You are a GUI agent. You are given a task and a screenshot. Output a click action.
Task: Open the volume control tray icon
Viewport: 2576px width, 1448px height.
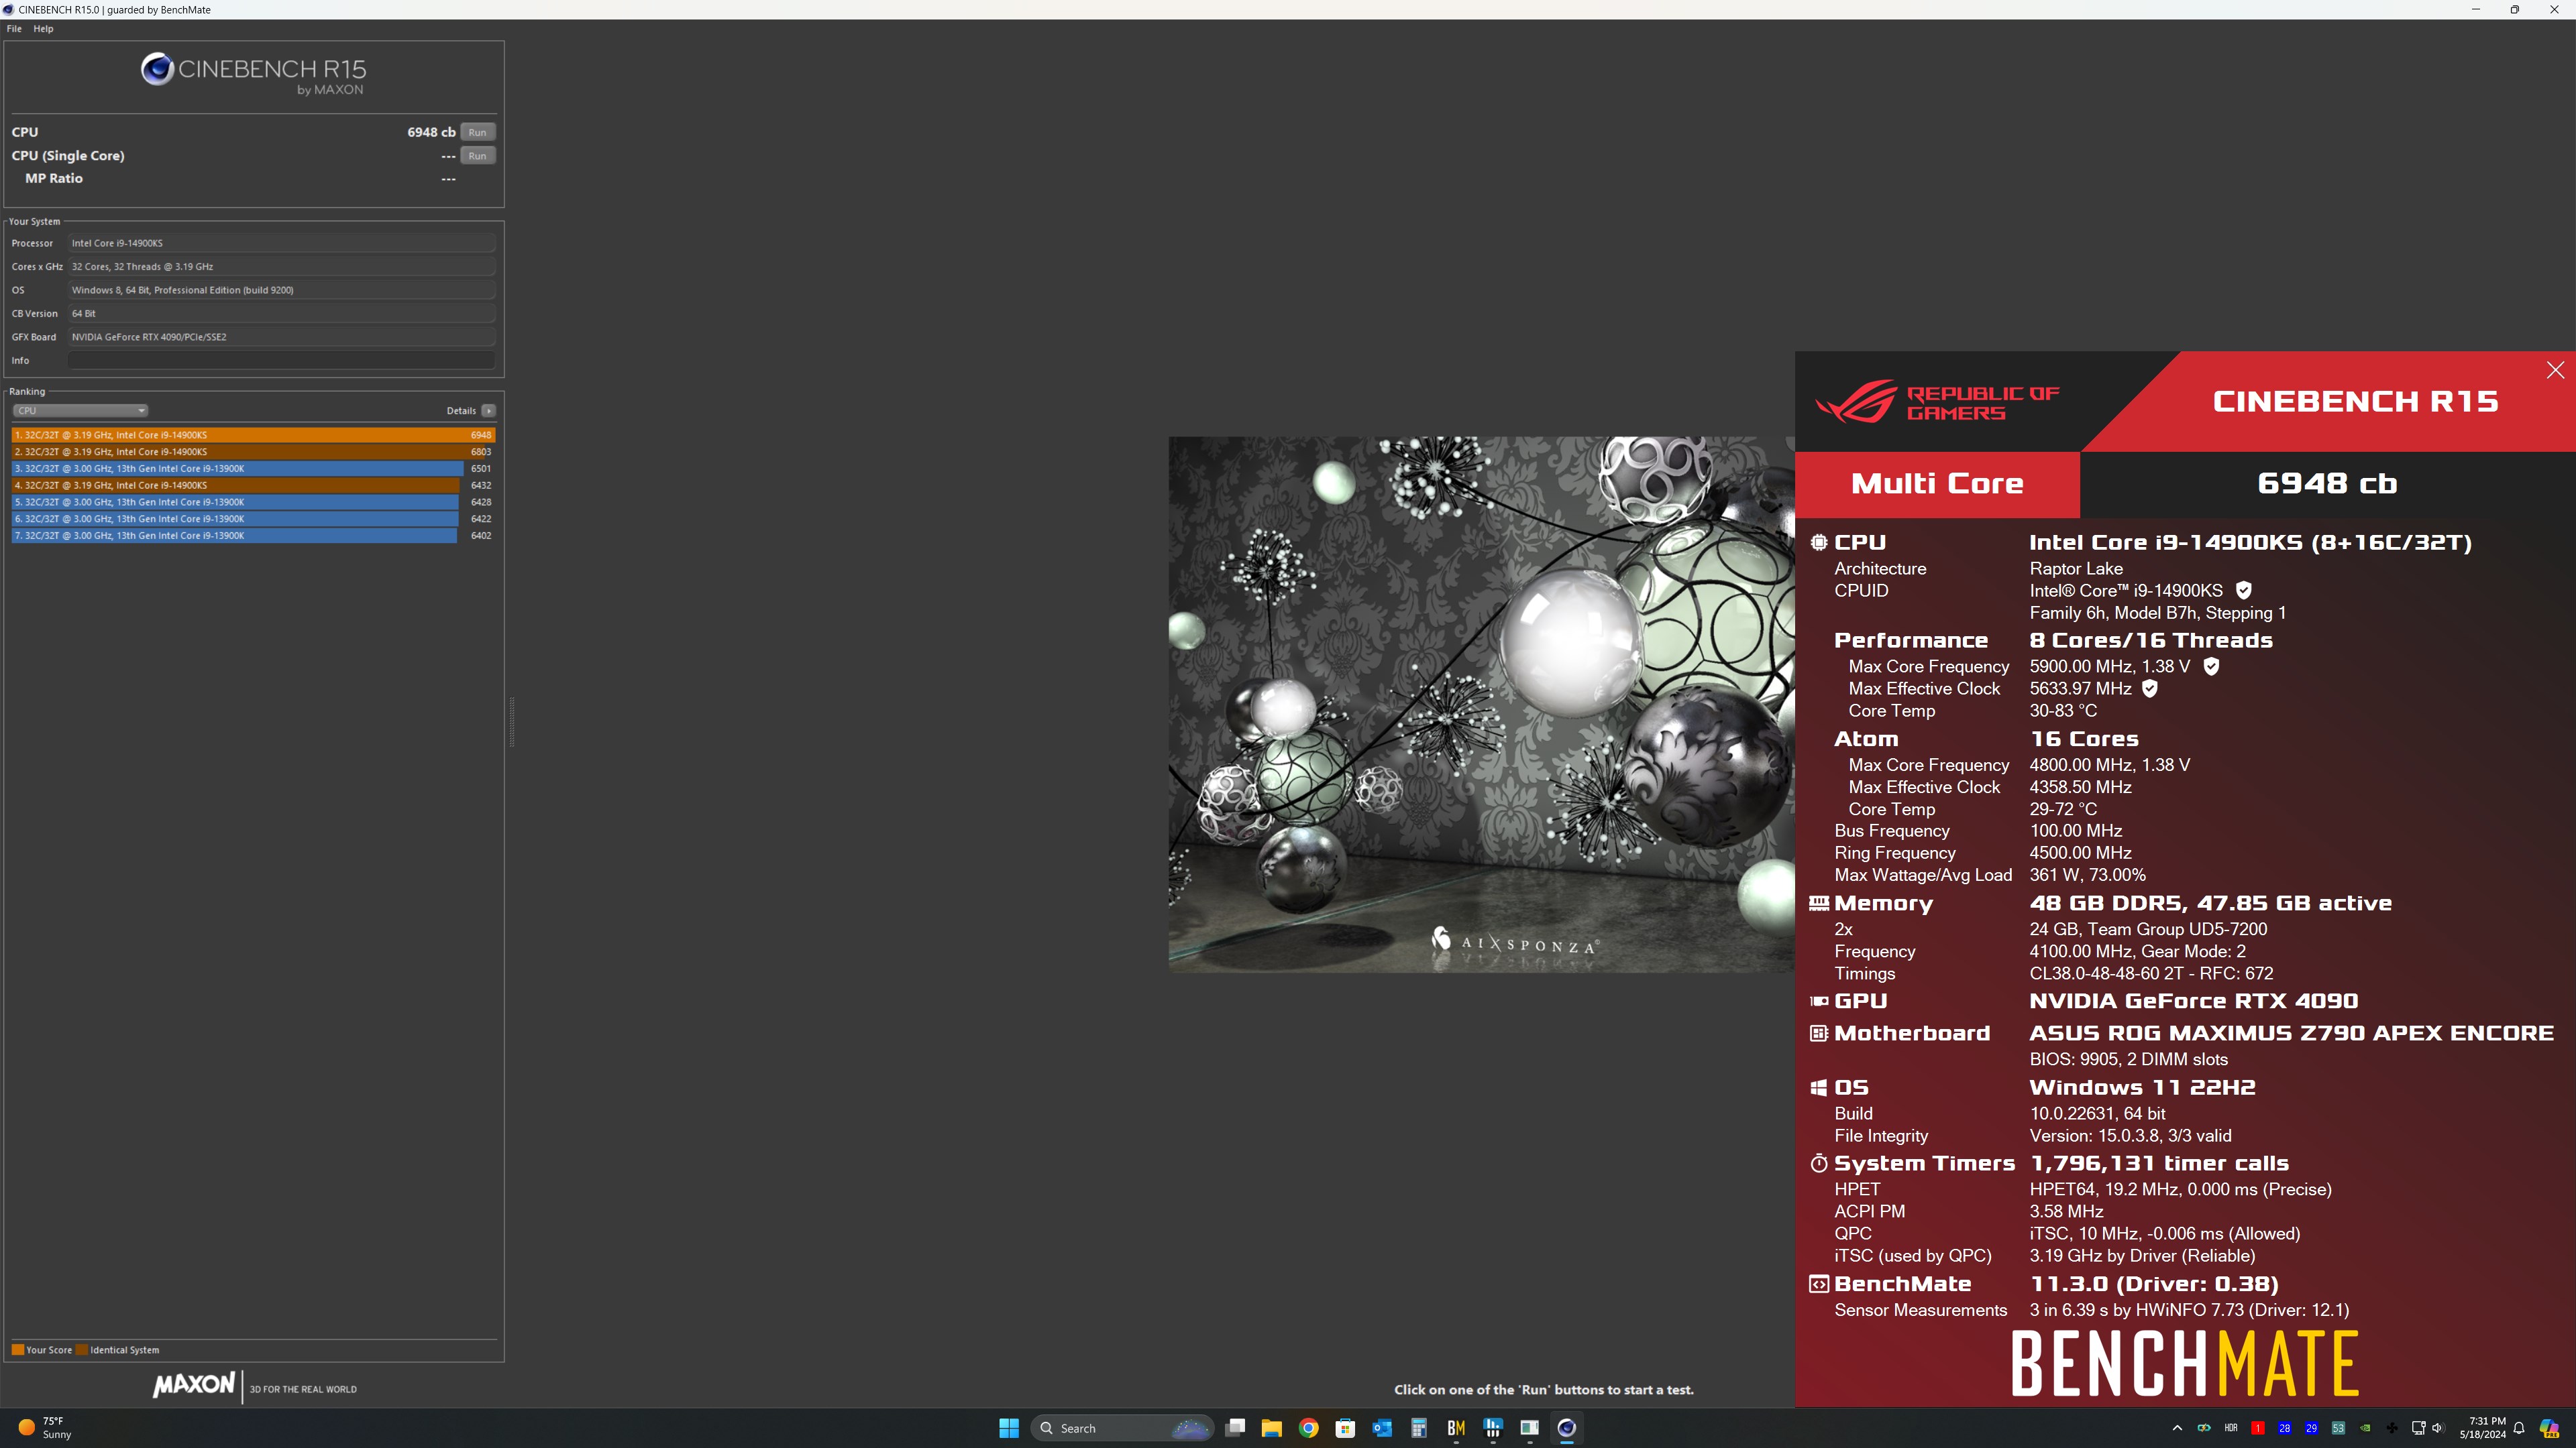tap(2438, 1428)
